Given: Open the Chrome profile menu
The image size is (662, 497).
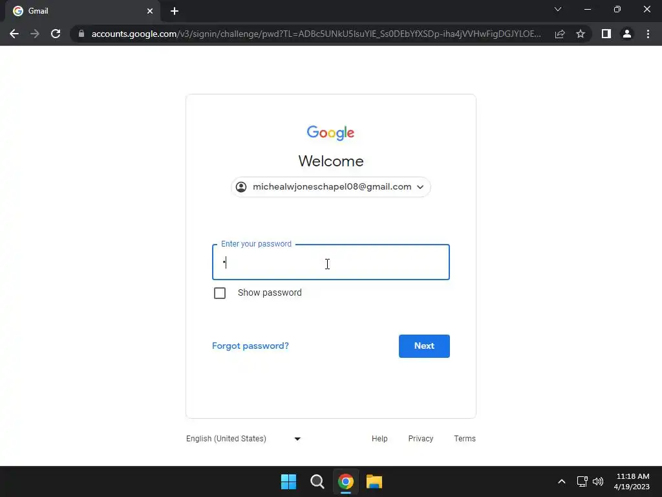Looking at the screenshot, I should coord(627,34).
